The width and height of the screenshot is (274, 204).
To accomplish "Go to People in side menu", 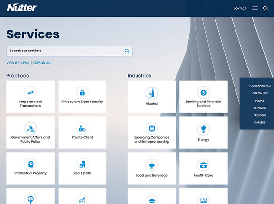I will tap(260, 101).
